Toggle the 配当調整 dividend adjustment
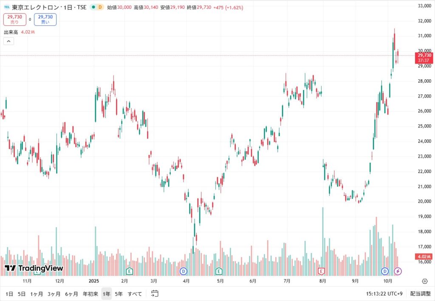This screenshot has height=301, width=435. pyautogui.click(x=420, y=293)
